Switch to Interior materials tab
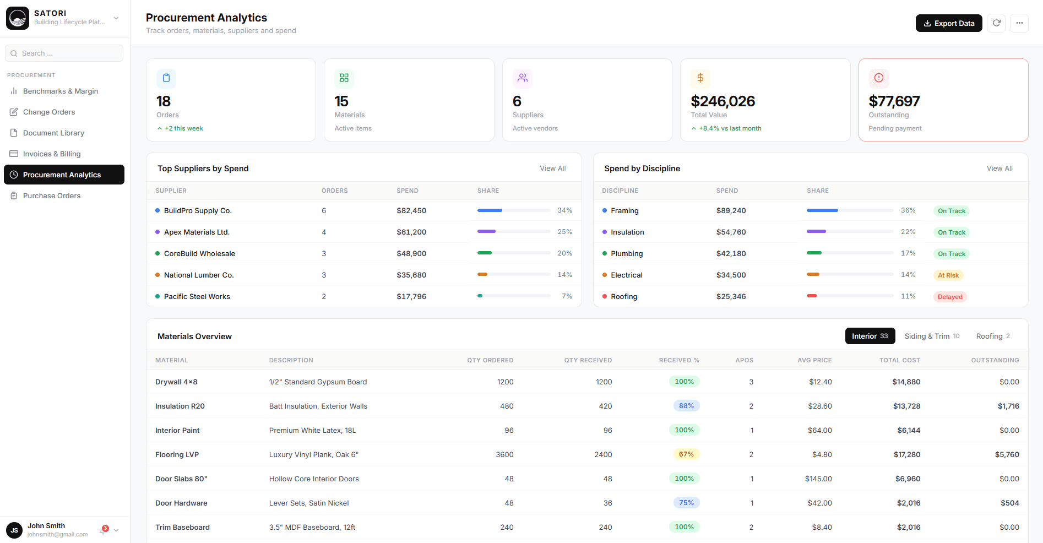1043x543 pixels. 870,336
